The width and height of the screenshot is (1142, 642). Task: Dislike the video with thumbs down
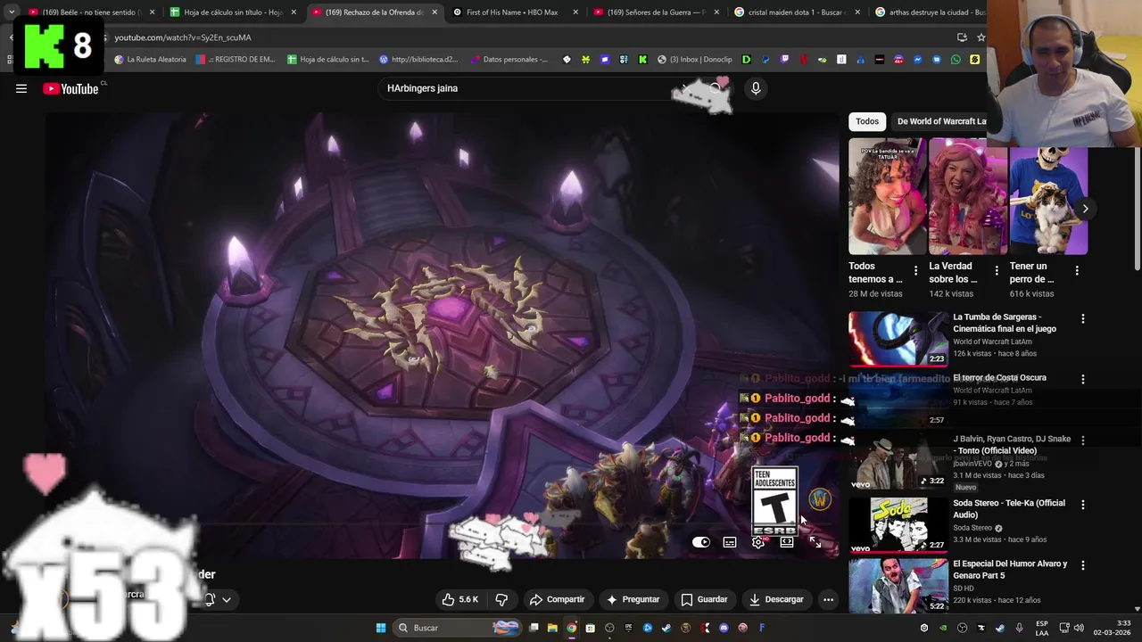tap(501, 599)
